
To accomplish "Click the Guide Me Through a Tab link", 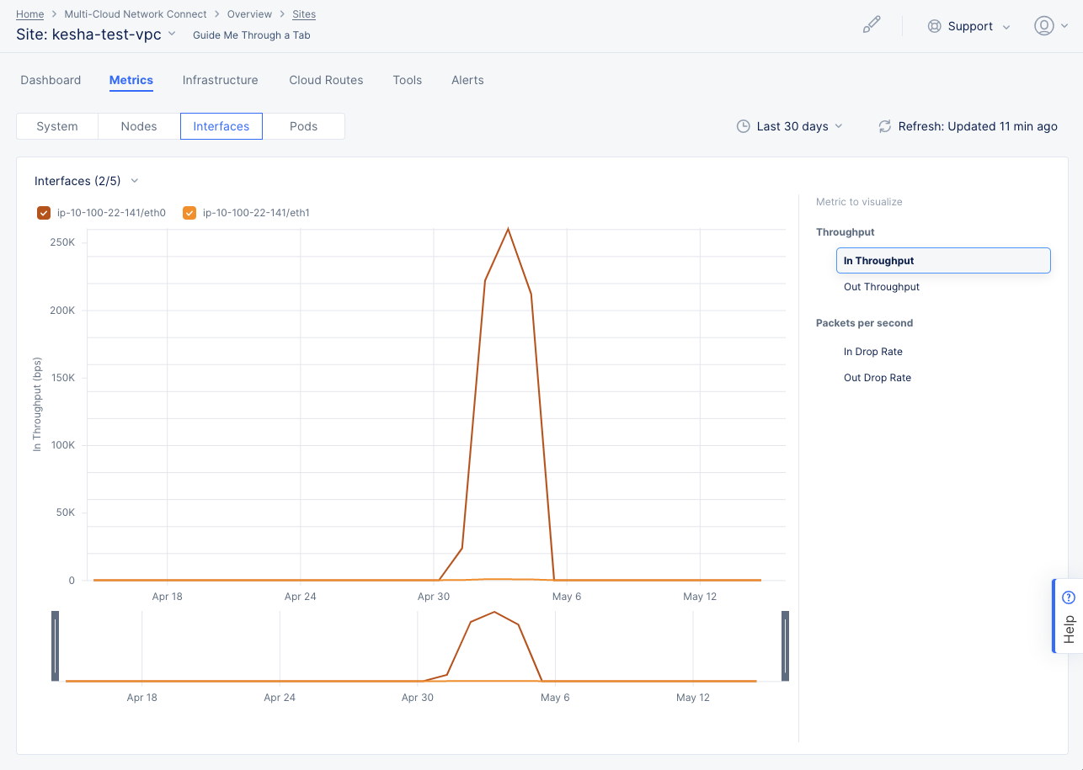I will (251, 35).
